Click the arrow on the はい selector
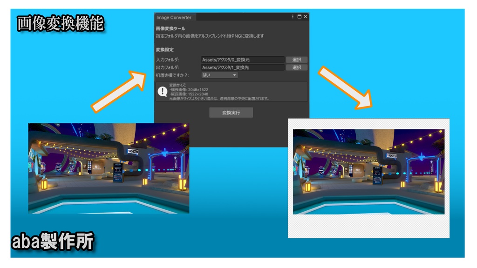This screenshot has width=477, height=268. [234, 75]
